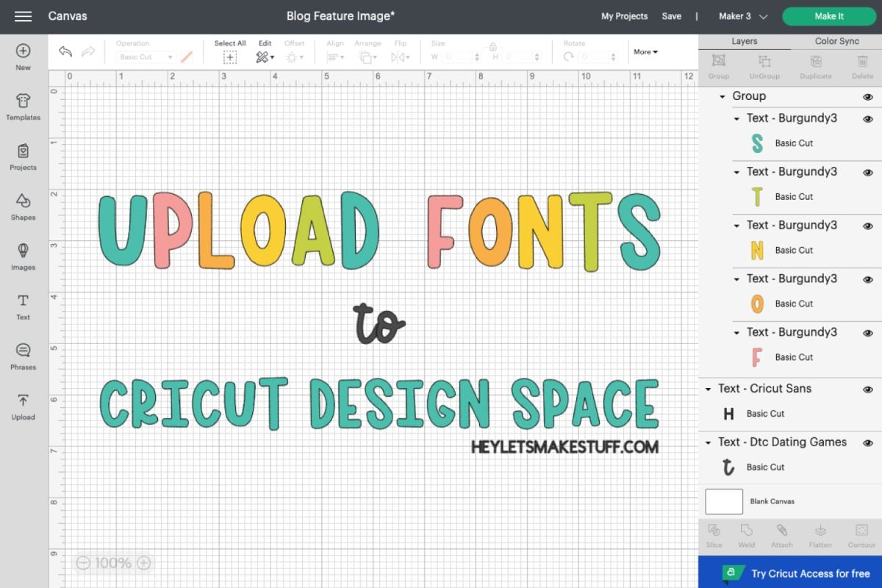Redo the last action
This screenshot has height=588, width=882.
click(88, 52)
